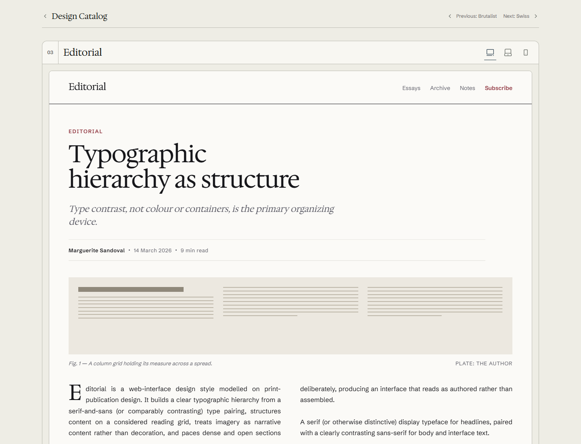Click the Editorial heading beside 03

[83, 52]
